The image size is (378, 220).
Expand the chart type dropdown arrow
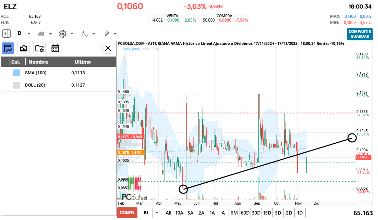[x=50, y=34]
